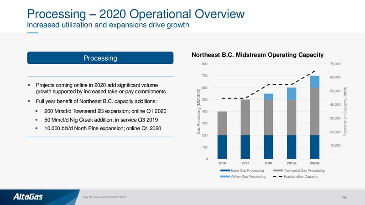Click the 'Fractionation Capacity' legend label

coord(301,177)
